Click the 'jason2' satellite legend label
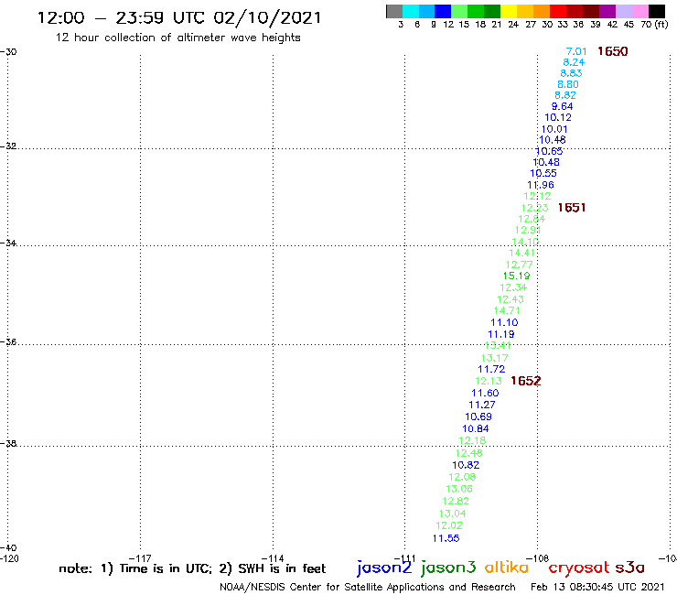The width and height of the screenshot is (677, 595). (x=384, y=568)
